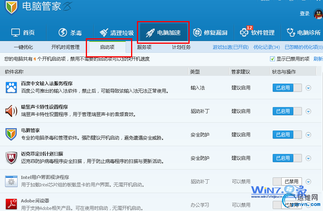The height and width of the screenshot is (211, 323).
Task: Switch to 服务项 tab
Action: 144,47
